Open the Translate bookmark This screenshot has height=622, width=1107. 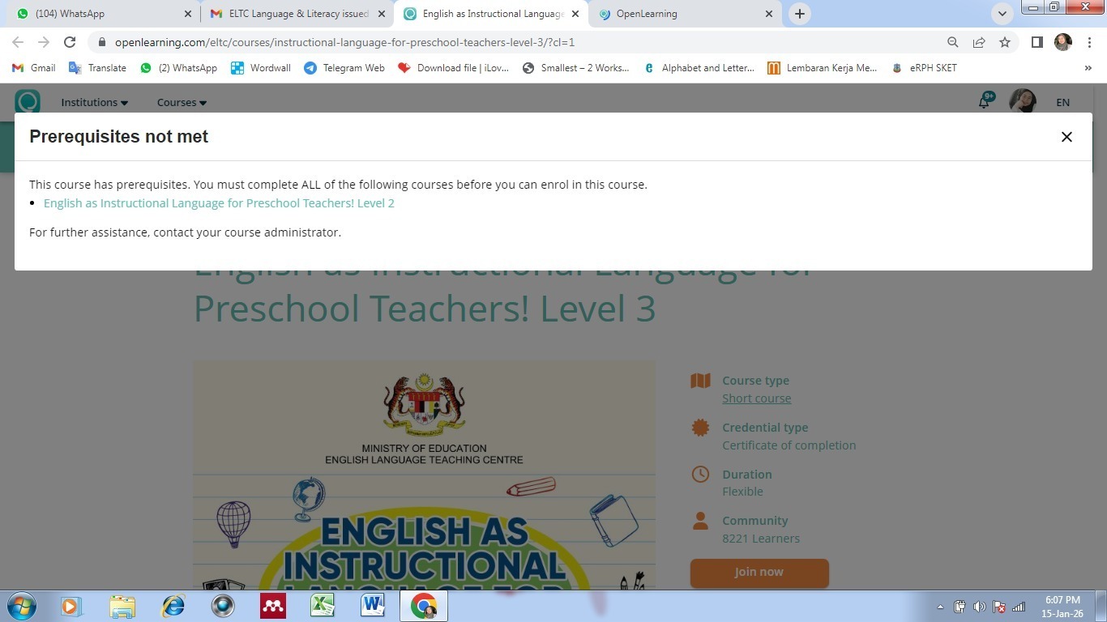pyautogui.click(x=98, y=68)
